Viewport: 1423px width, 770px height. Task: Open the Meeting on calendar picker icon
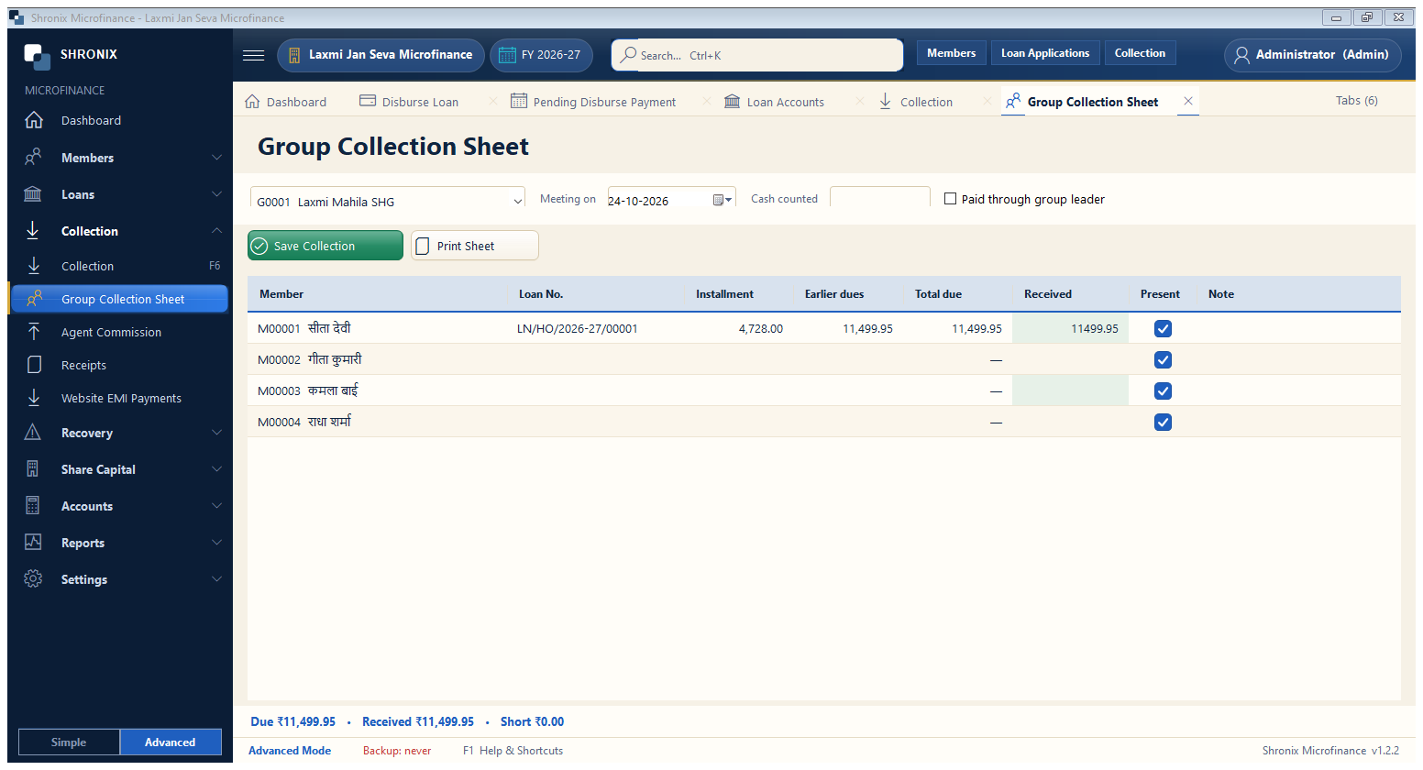(723, 200)
